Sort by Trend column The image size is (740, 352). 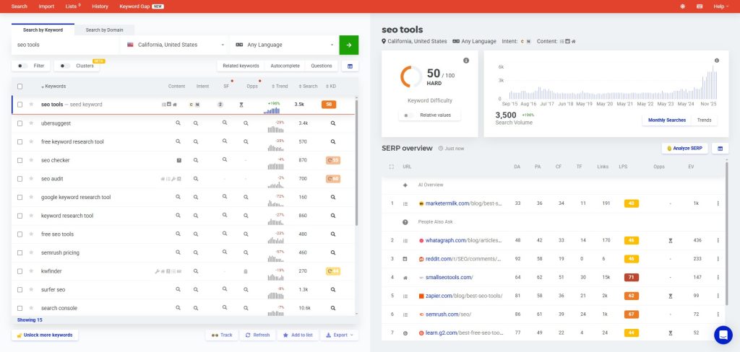[x=280, y=87]
